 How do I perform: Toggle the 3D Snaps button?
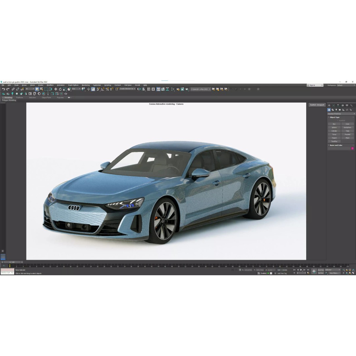click(x=98, y=89)
